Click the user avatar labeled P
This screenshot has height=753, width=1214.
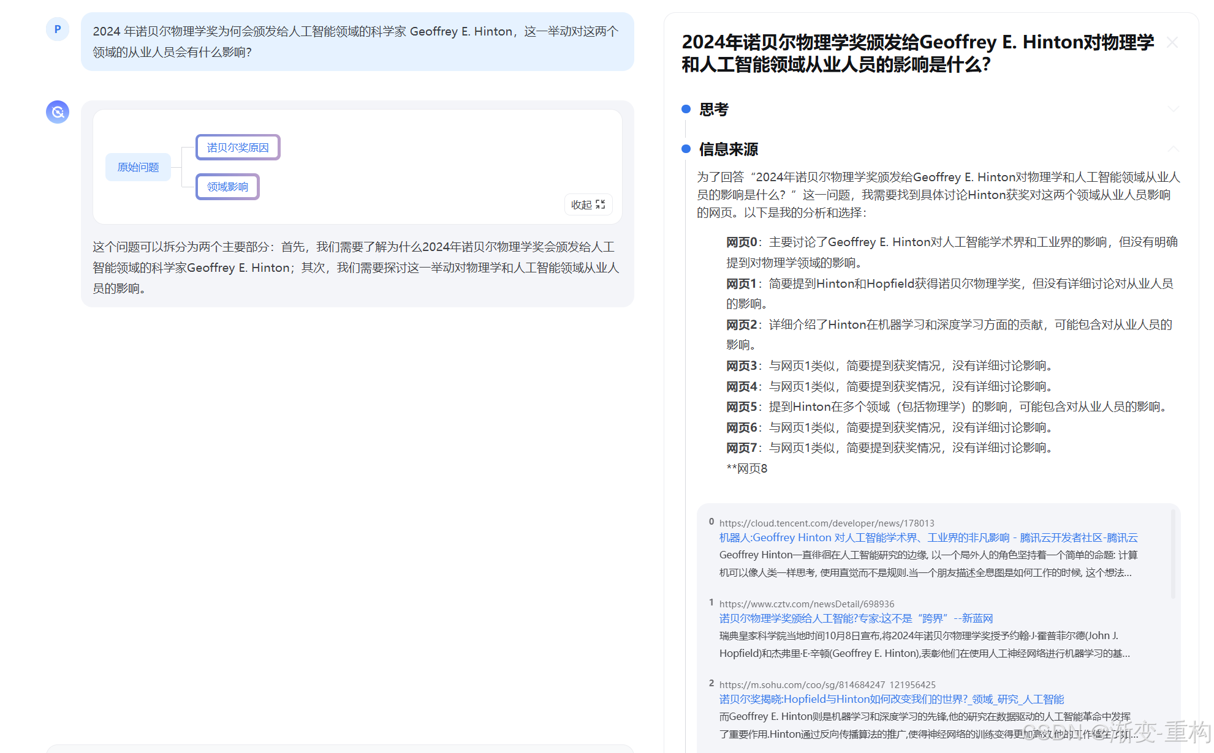(x=58, y=29)
